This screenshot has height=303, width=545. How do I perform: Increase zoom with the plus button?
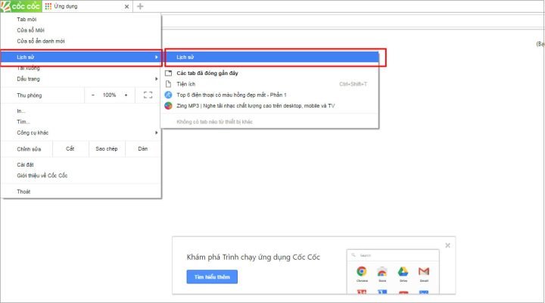pyautogui.click(x=126, y=95)
